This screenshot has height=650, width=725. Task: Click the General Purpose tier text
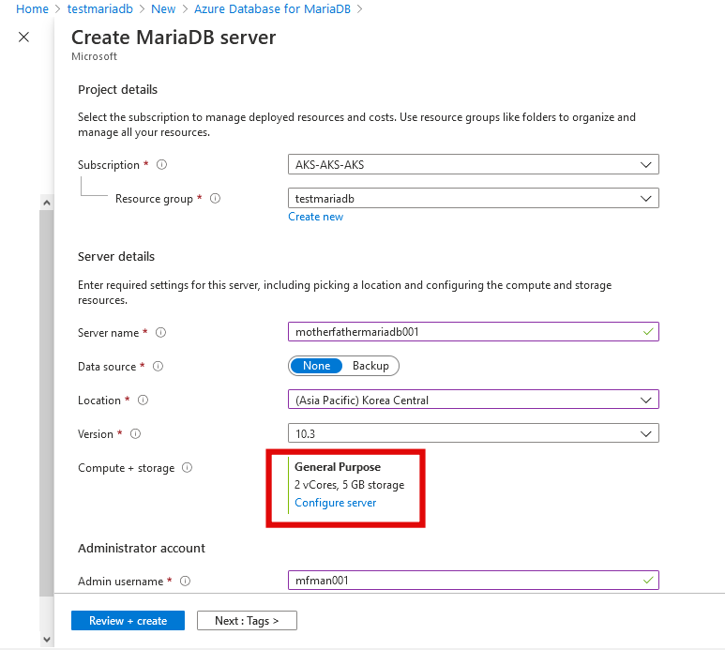click(x=338, y=467)
